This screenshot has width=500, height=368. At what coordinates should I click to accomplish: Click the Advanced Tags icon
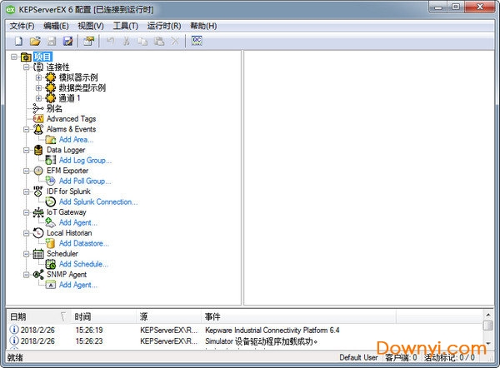coord(38,118)
